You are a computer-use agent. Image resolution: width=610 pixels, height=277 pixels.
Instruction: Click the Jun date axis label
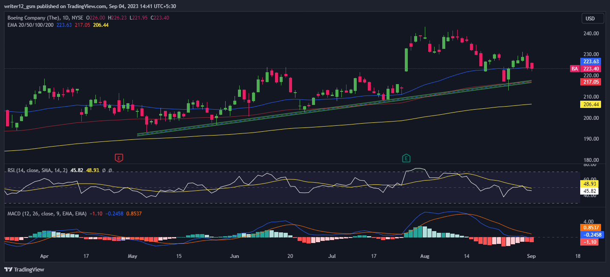point(234,256)
